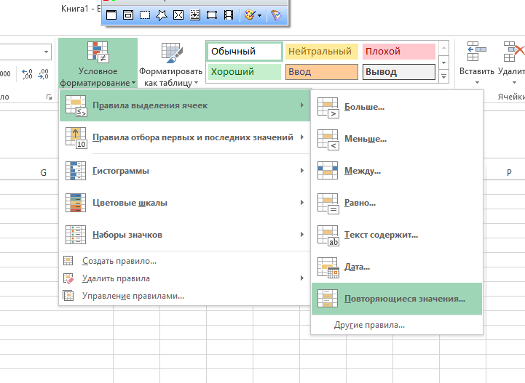
Task: Click the Больше greater-than icon
Action: tap(328, 108)
